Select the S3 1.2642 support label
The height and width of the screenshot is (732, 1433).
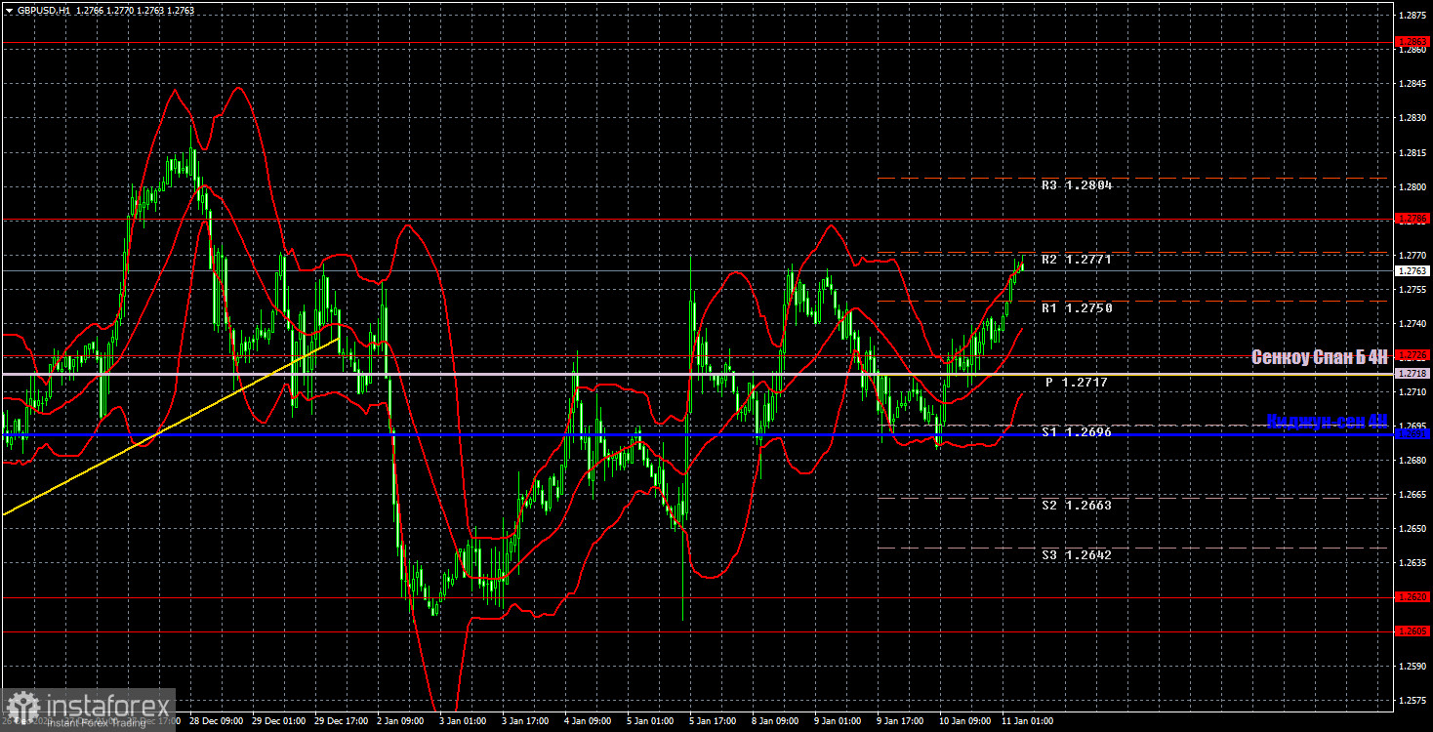pos(1076,554)
